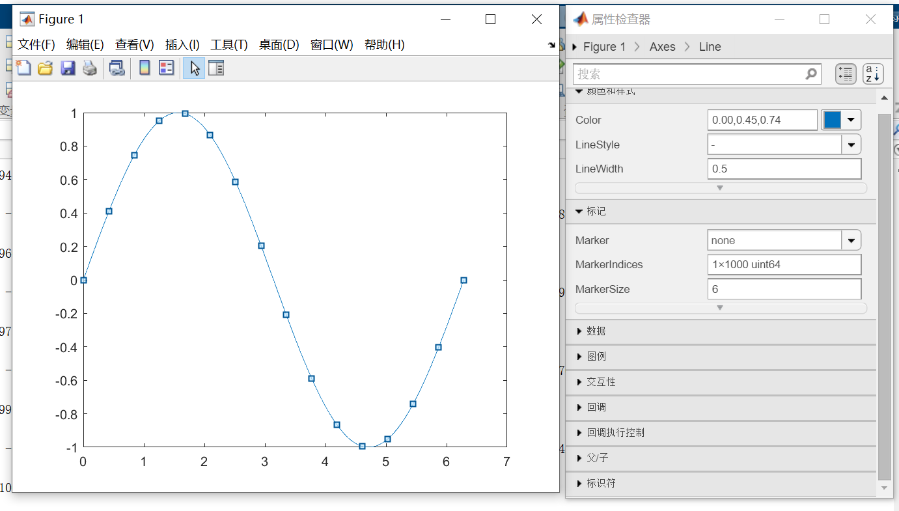Open a file using the folder icon
The width and height of the screenshot is (899, 511).
pyautogui.click(x=44, y=68)
